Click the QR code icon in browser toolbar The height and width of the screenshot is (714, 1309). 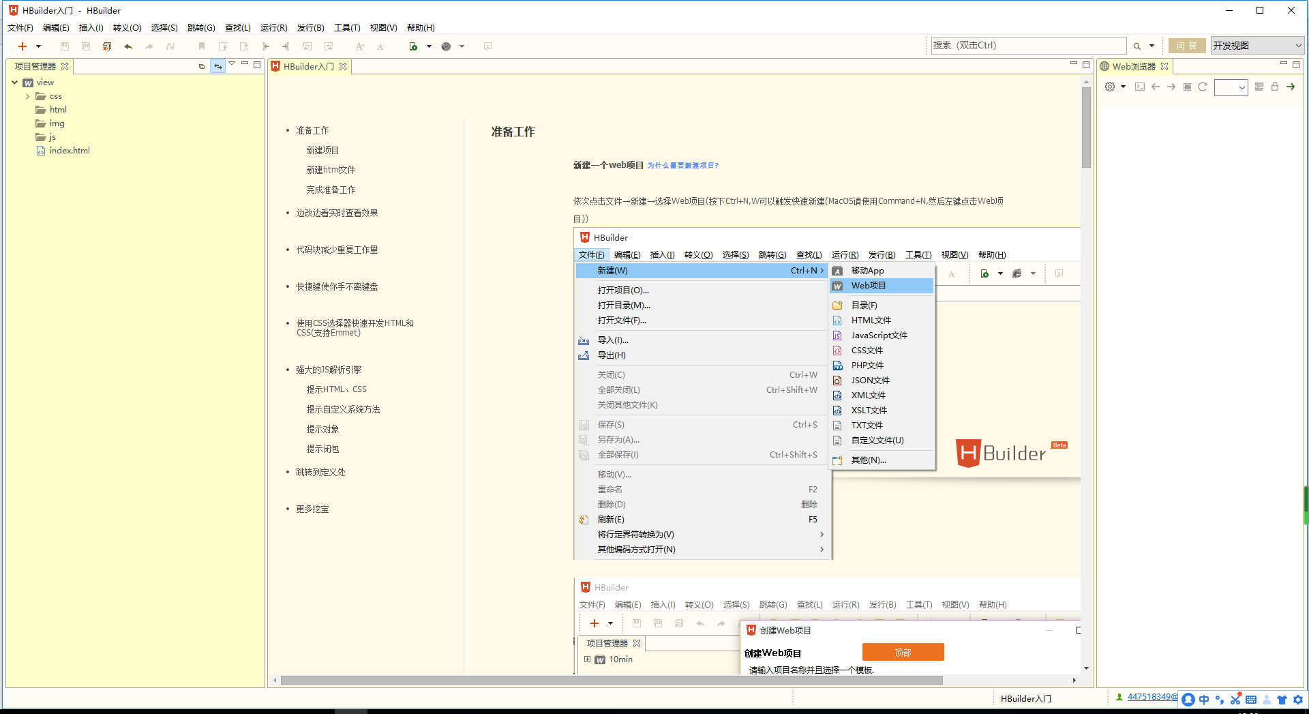click(x=1259, y=87)
